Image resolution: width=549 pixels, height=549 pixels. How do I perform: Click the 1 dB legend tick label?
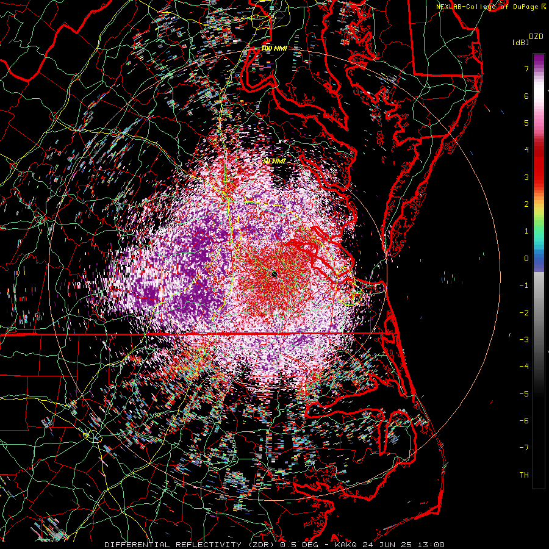[x=526, y=231]
